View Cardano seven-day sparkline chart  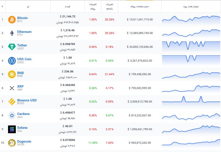coord(191,117)
